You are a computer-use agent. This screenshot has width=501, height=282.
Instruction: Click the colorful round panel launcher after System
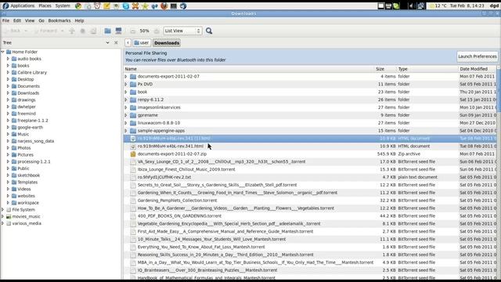click(x=78, y=5)
